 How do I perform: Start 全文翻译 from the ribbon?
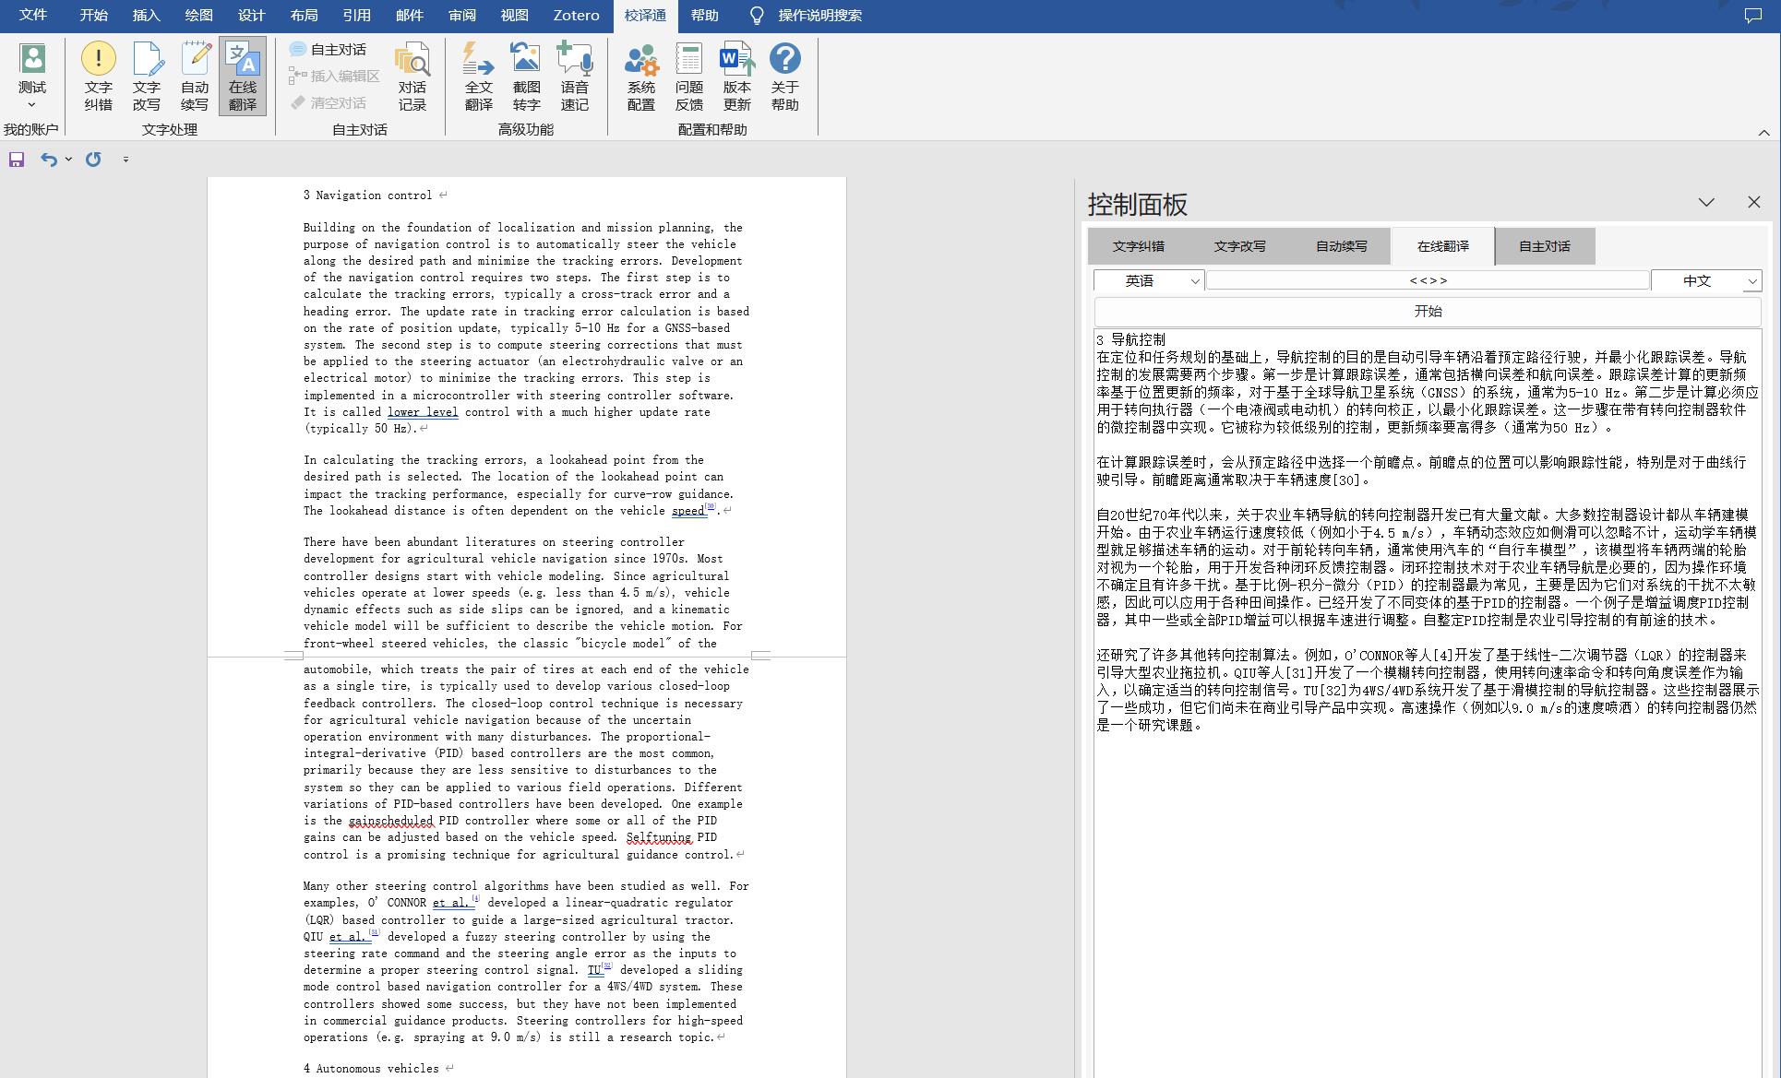[478, 77]
